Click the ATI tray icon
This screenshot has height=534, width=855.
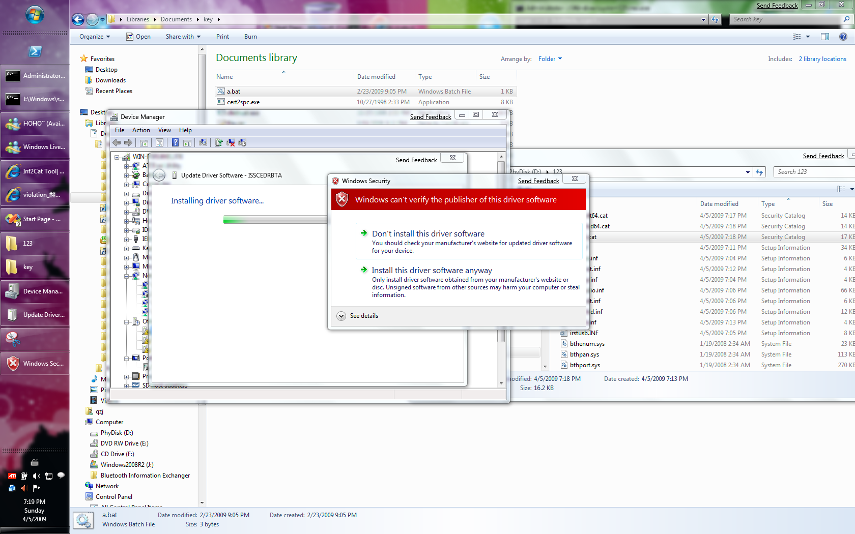point(12,476)
